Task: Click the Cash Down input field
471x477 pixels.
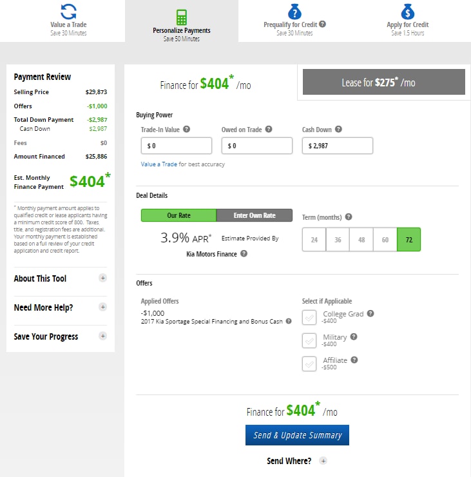Action: (337, 146)
